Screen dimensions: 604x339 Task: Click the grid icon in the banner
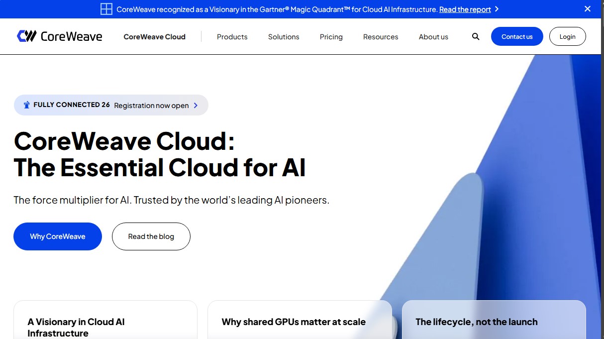[x=106, y=9]
